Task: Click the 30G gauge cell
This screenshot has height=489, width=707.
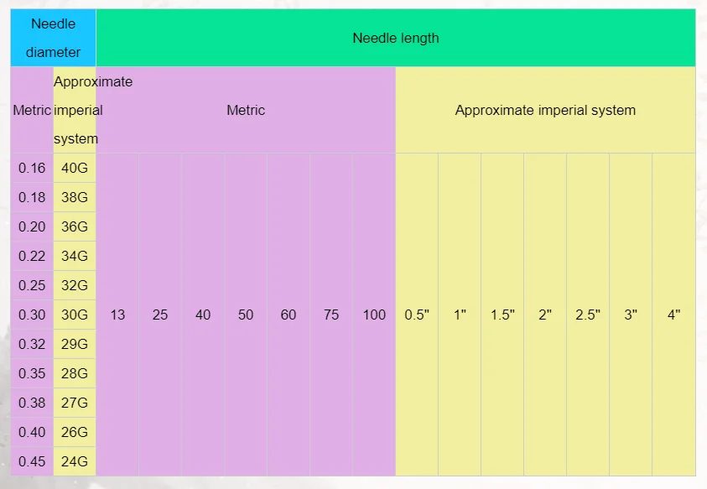Action: 75,315
